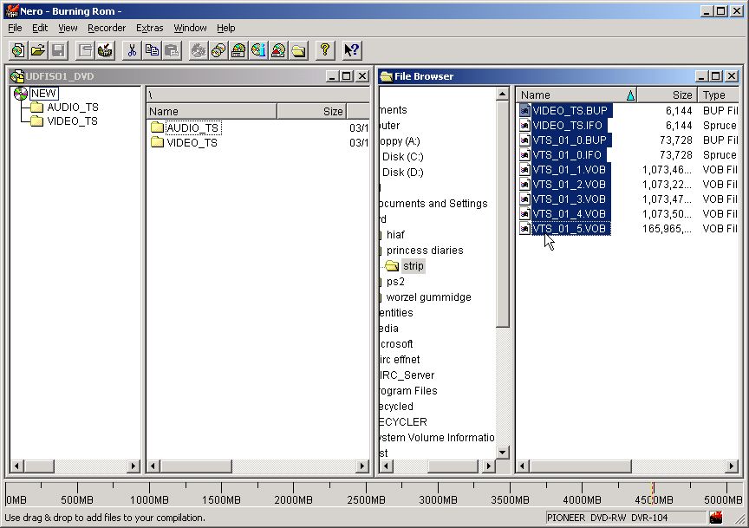The image size is (749, 528).
Task: Click compilation Size column header
Action: tap(311, 111)
